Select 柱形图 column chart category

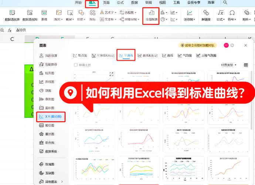click(x=47, y=73)
